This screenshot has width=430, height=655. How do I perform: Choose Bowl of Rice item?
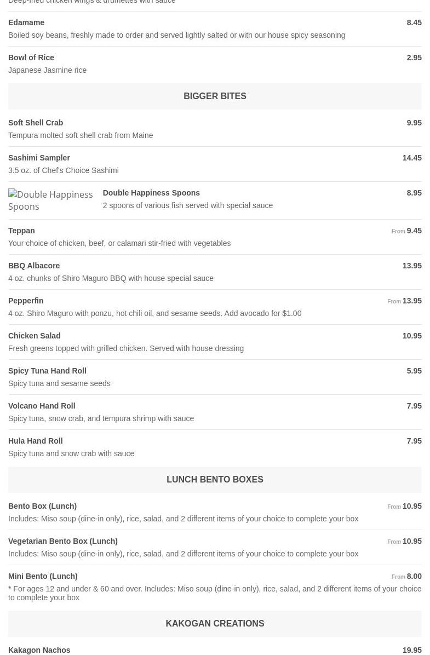(31, 58)
